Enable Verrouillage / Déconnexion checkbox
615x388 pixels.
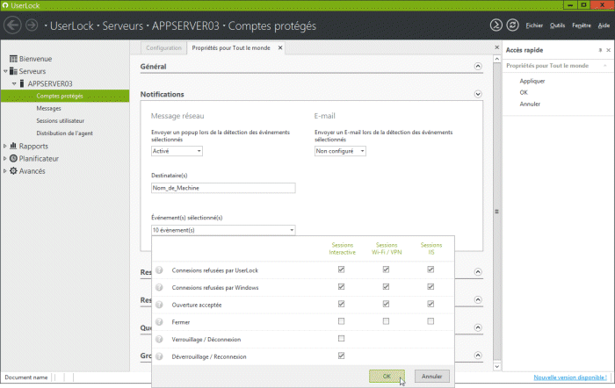(341, 339)
